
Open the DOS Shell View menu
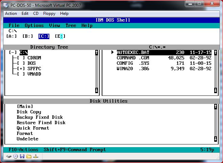[x=54, y=25]
